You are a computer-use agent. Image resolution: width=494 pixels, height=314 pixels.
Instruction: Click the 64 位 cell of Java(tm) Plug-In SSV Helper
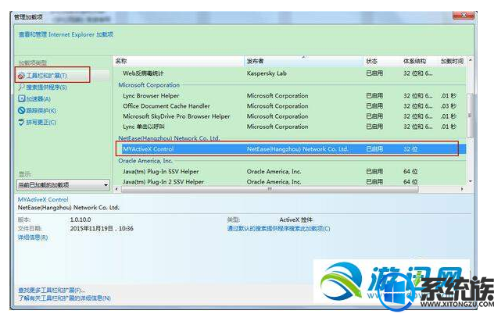tap(410, 172)
